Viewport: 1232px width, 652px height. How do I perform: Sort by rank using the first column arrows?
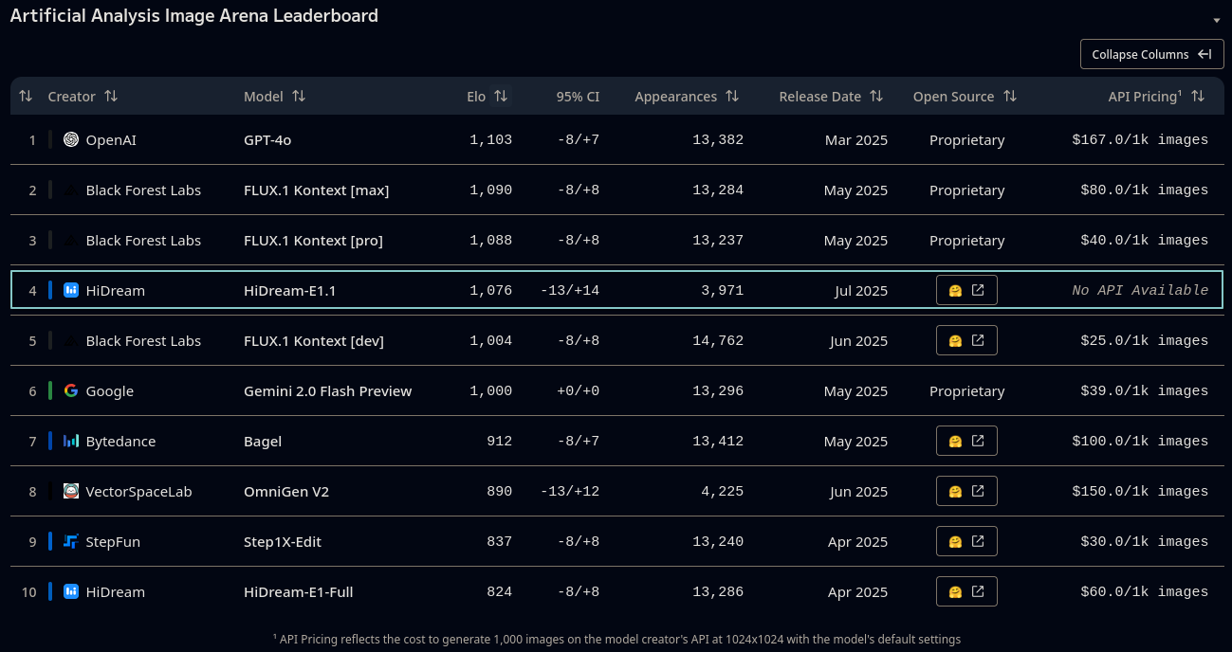26,96
